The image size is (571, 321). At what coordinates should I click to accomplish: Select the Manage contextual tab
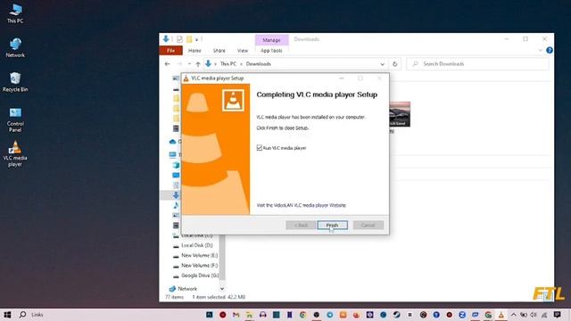point(271,39)
